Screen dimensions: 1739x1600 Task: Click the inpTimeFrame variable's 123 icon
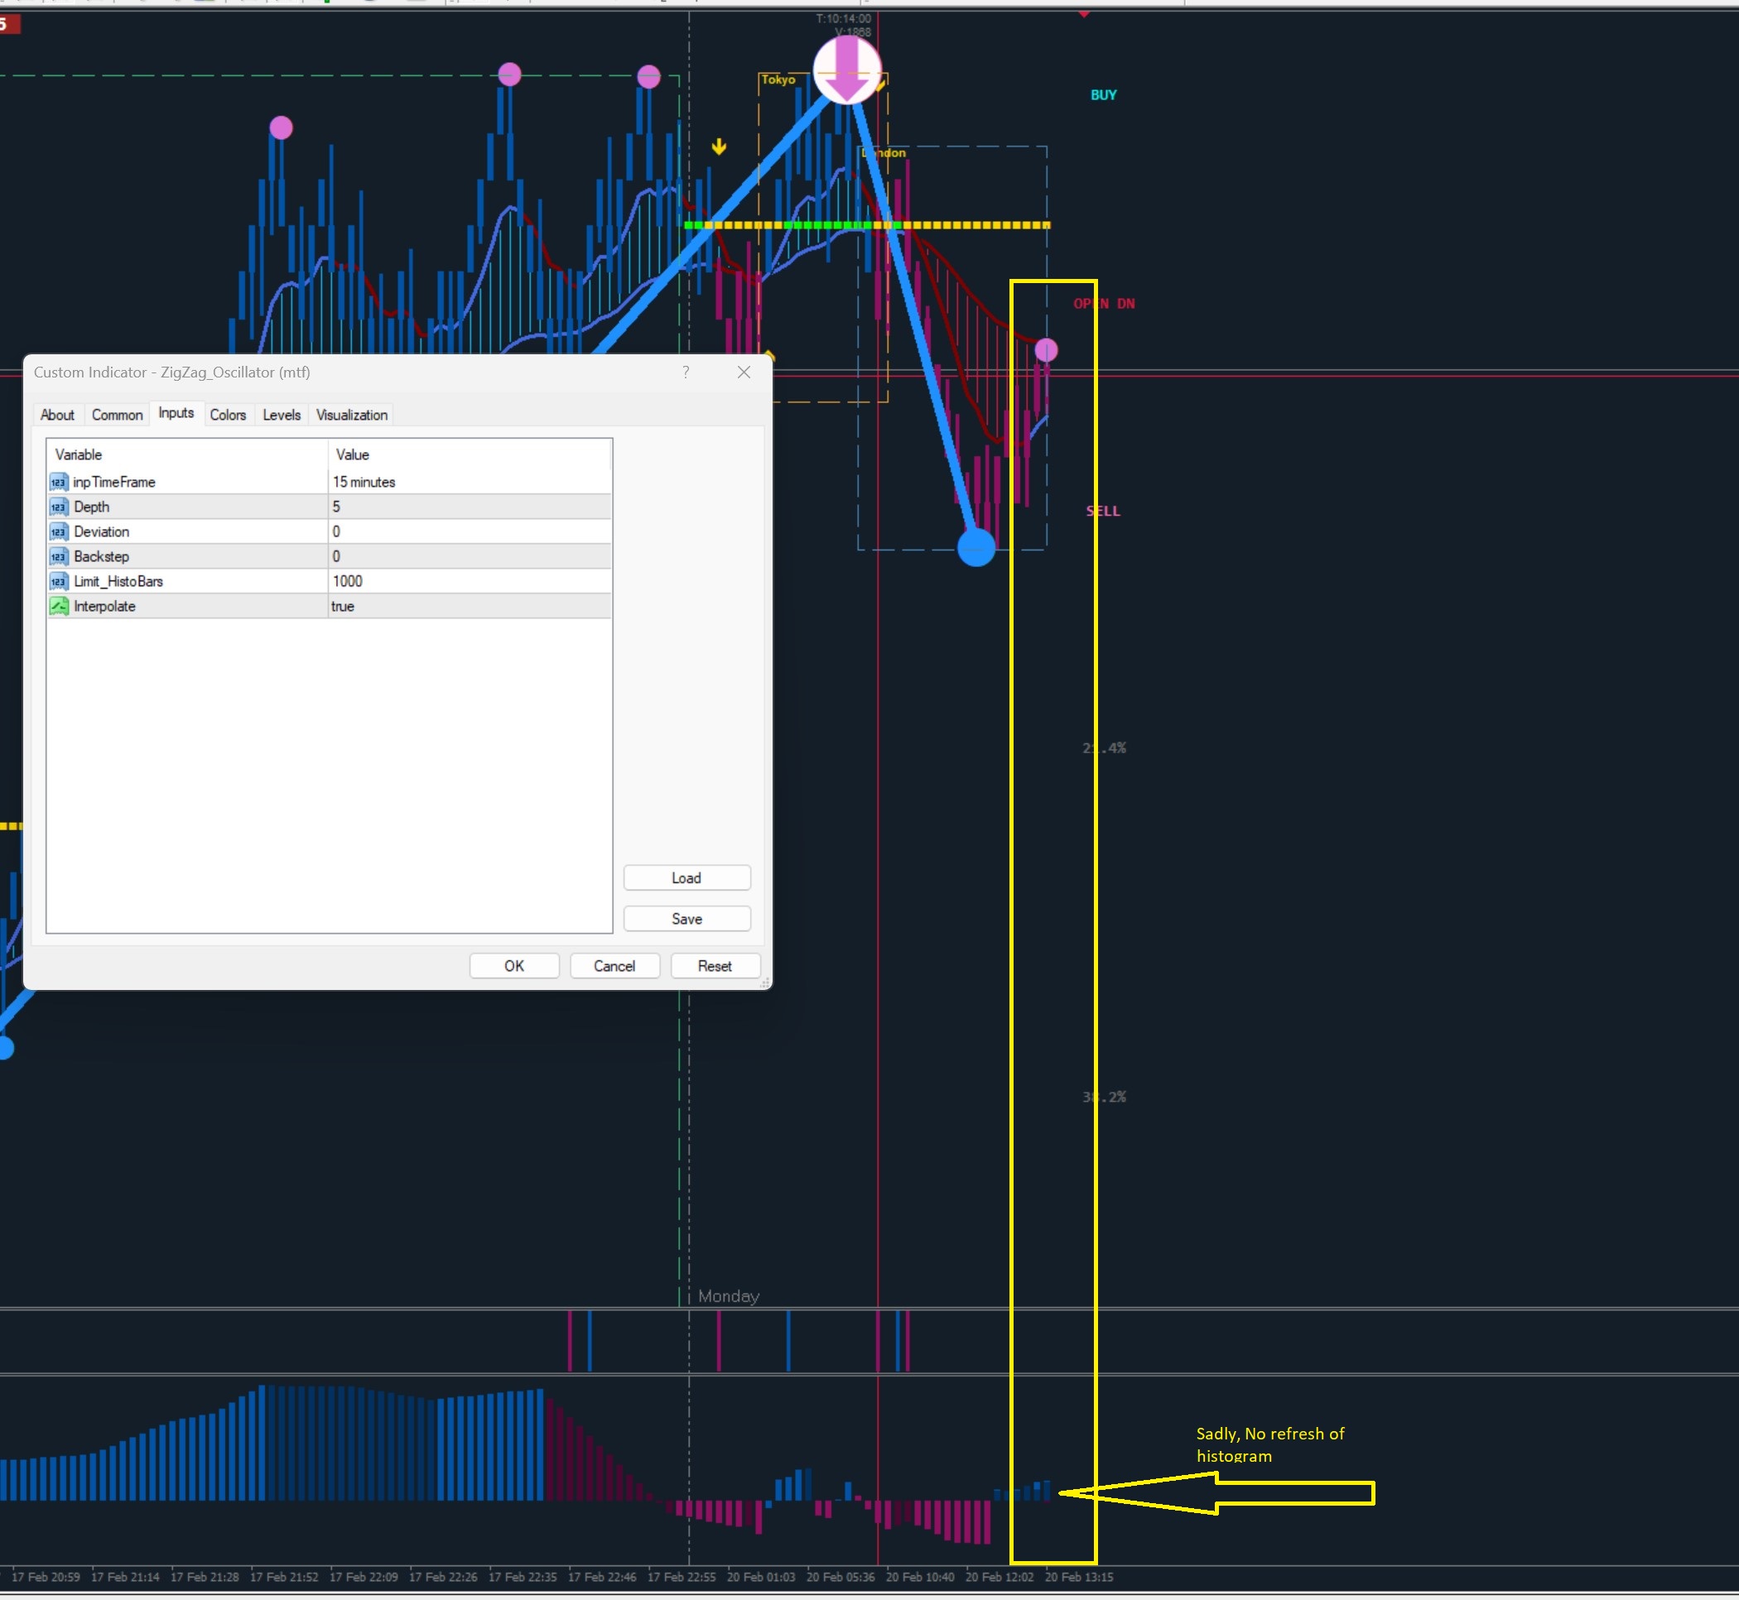pyautogui.click(x=58, y=483)
